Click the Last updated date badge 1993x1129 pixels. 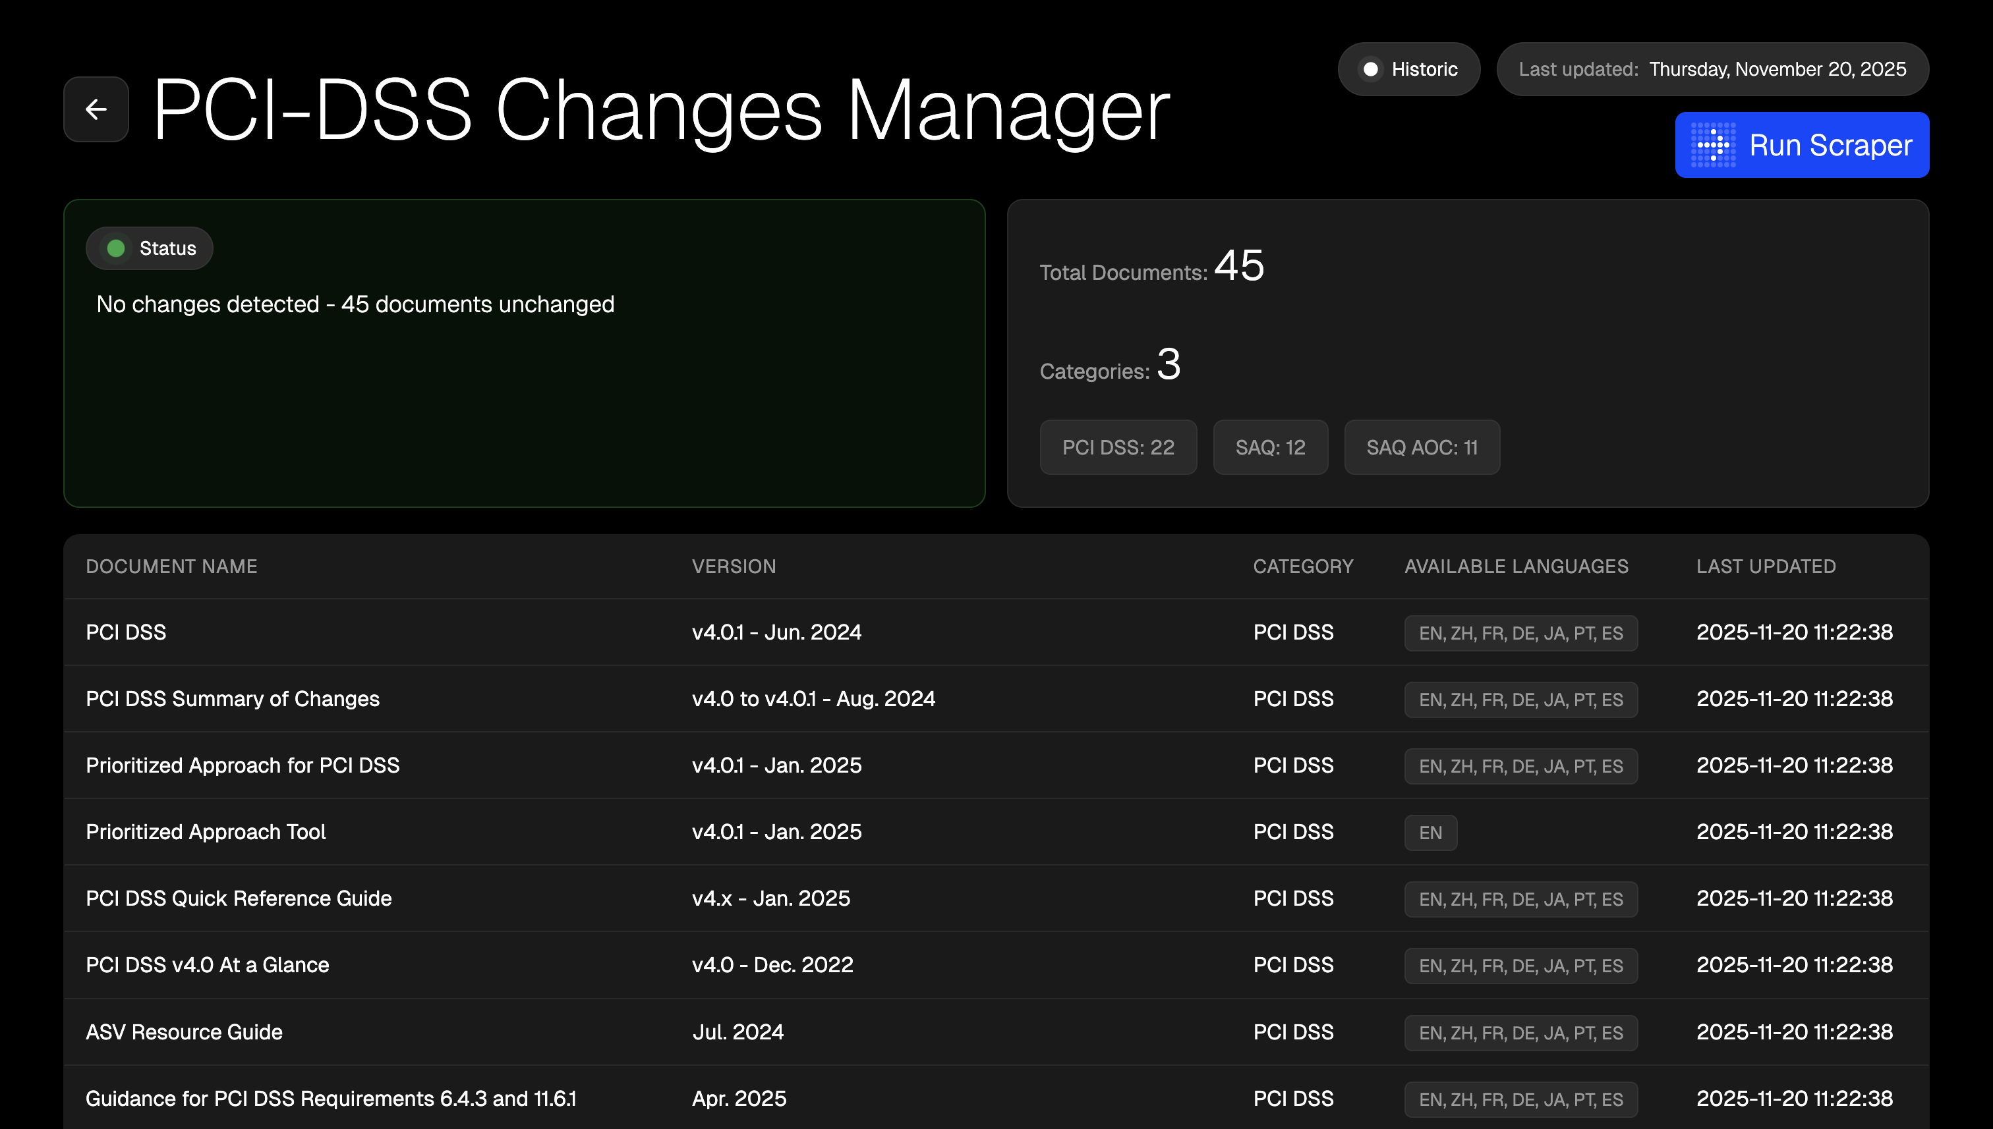point(1712,69)
